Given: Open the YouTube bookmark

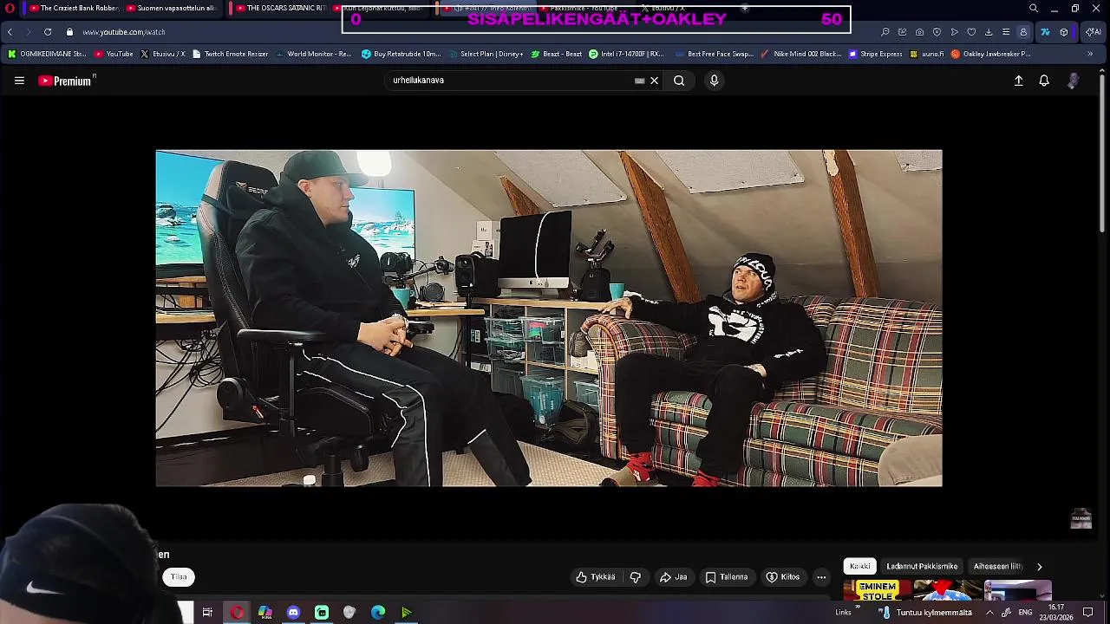Looking at the screenshot, I should pos(114,54).
